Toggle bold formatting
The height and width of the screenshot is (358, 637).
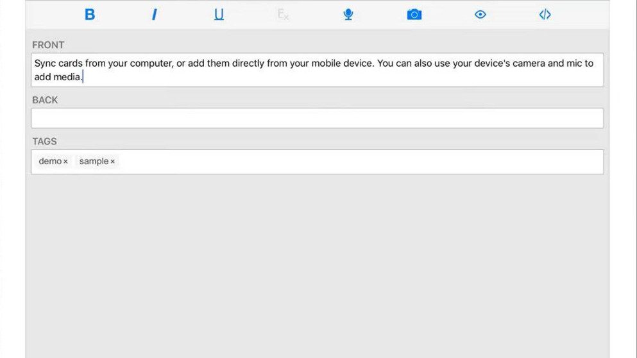coord(90,15)
